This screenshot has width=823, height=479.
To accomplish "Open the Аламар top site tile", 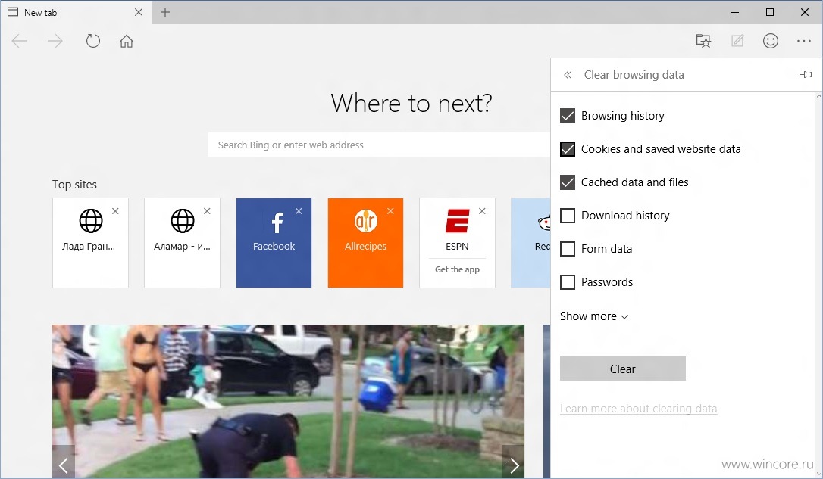I will click(182, 243).
